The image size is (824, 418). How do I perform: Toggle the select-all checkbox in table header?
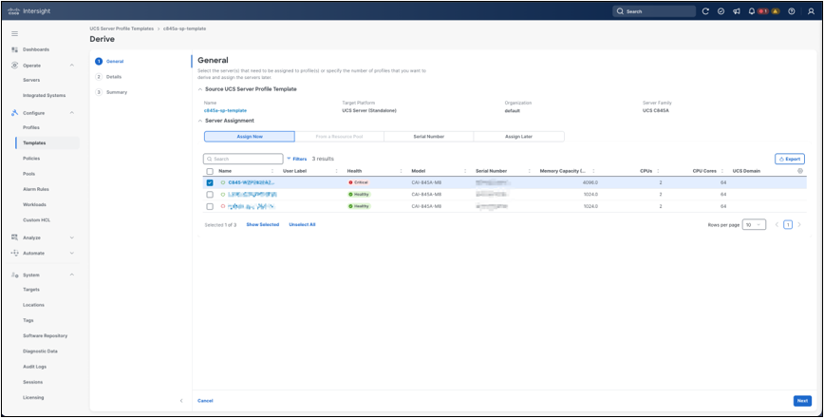(210, 171)
